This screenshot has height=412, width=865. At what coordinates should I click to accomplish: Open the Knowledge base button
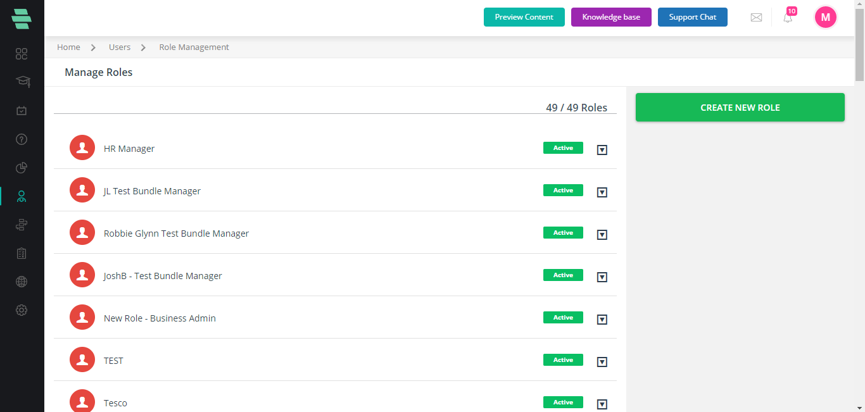(611, 17)
